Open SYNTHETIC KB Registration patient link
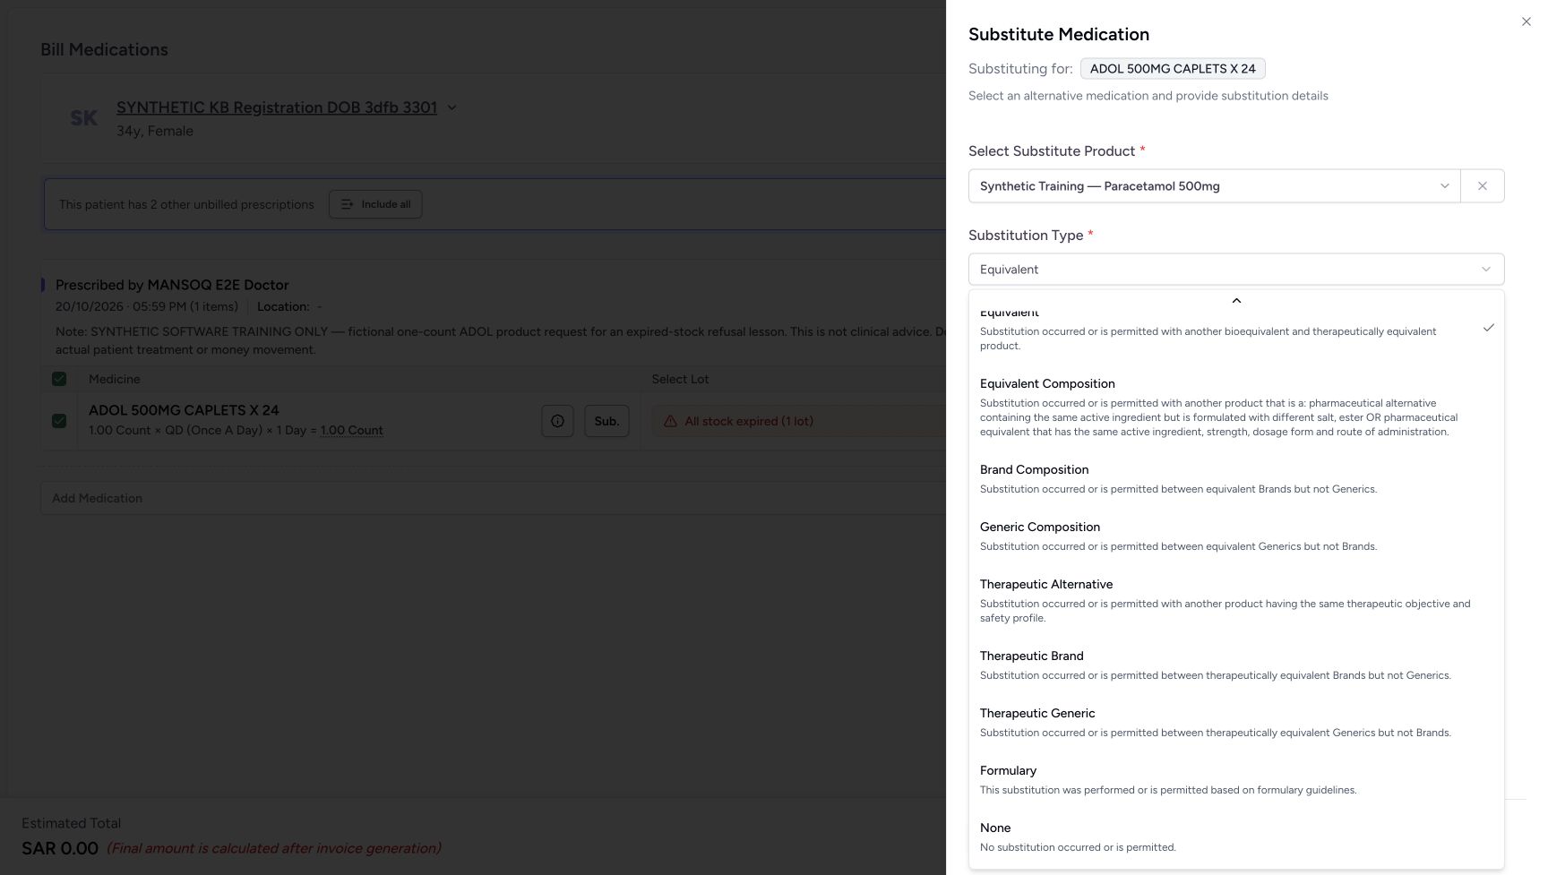Viewport: 1548px width, 875px height. pyautogui.click(x=277, y=107)
